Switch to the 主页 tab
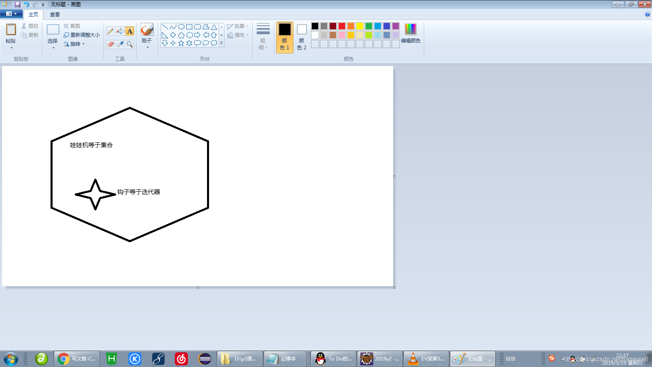The width and height of the screenshot is (652, 367). tap(33, 14)
